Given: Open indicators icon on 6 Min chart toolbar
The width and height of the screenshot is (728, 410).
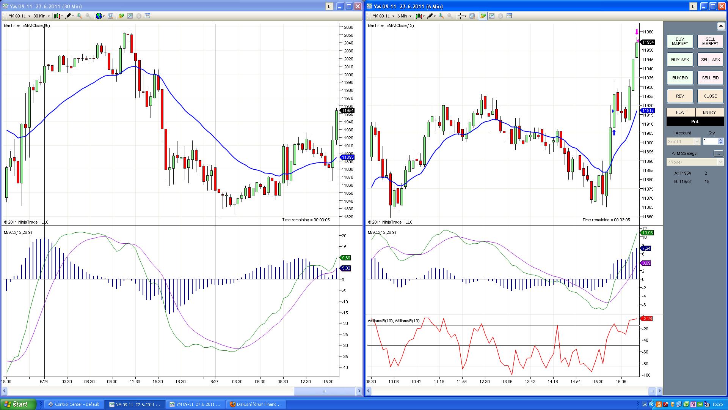Looking at the screenshot, I should coord(492,16).
